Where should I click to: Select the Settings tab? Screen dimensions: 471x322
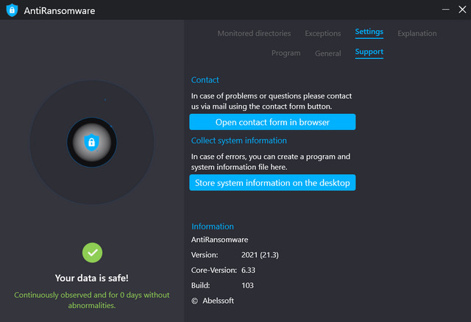[369, 32]
